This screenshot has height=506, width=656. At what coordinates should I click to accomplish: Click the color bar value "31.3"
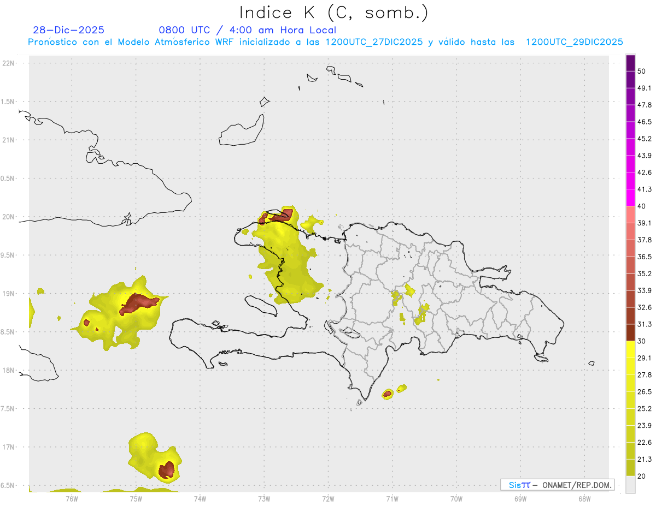coord(645,324)
